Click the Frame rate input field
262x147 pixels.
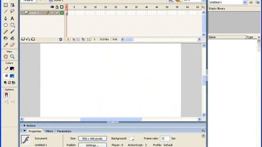click(x=165, y=138)
